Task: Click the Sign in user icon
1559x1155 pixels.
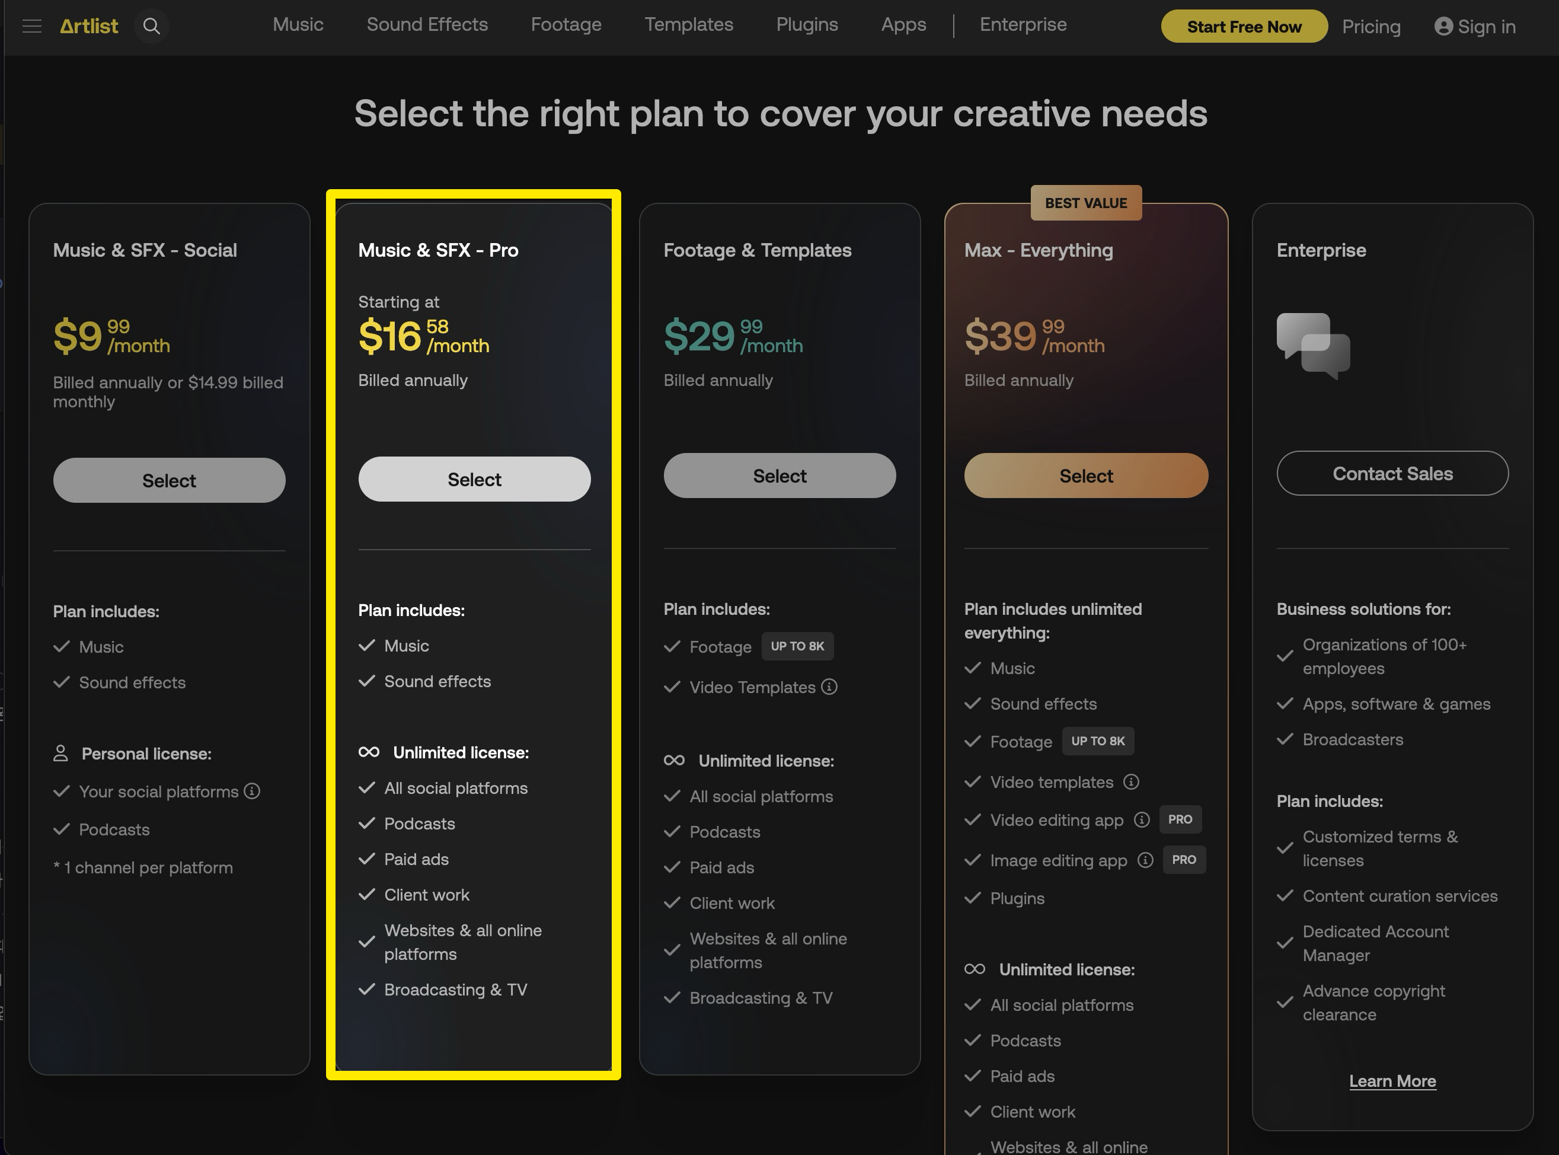Action: 1443,27
